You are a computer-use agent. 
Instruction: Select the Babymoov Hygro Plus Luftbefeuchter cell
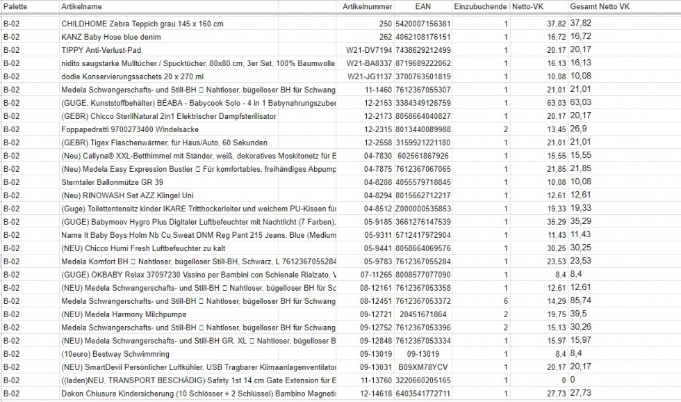pyautogui.click(x=199, y=222)
